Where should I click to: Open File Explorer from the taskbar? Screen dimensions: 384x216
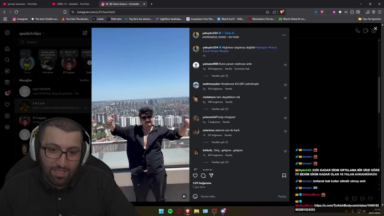(196, 211)
